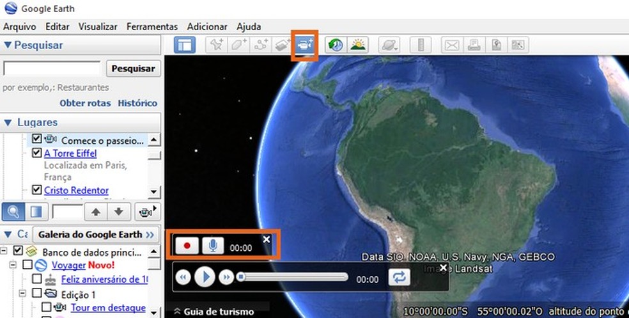The width and height of the screenshot is (629, 318).
Task: Click the Record a Tour camera icon
Action: pyautogui.click(x=305, y=45)
